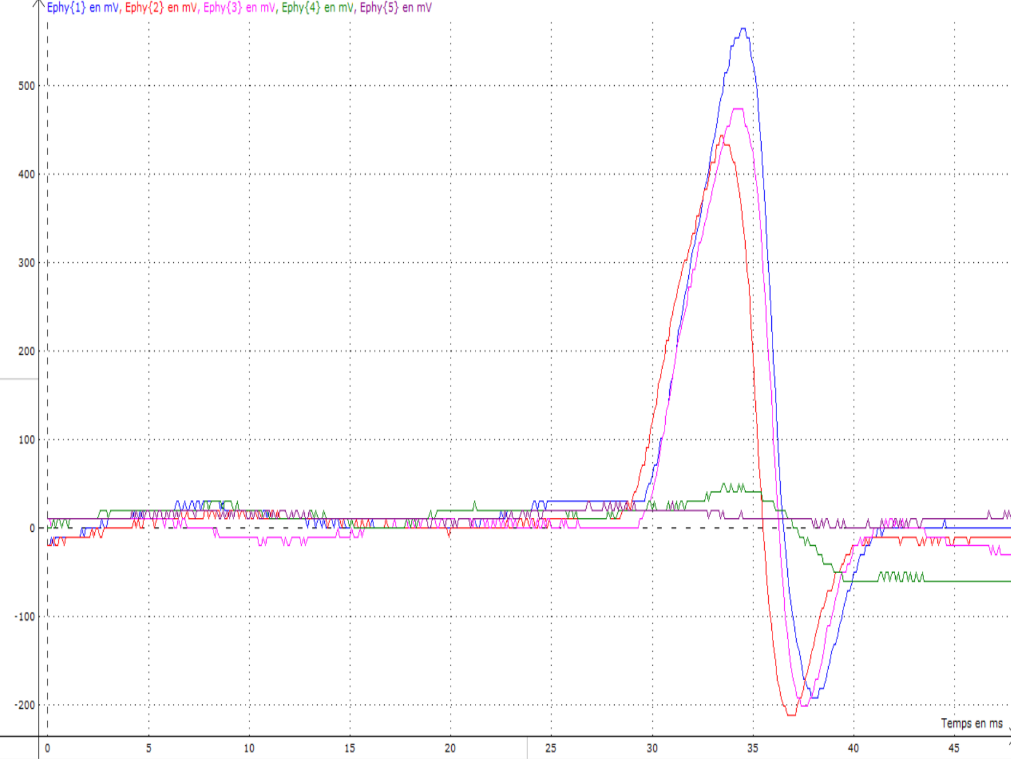Screen dimensions: 1011x759
Task: Click the 40 tick label on time axis
Action: coord(853,748)
